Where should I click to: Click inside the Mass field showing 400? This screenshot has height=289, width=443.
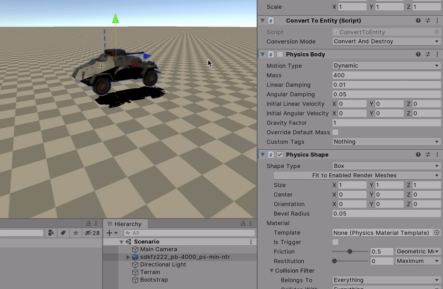click(x=386, y=75)
